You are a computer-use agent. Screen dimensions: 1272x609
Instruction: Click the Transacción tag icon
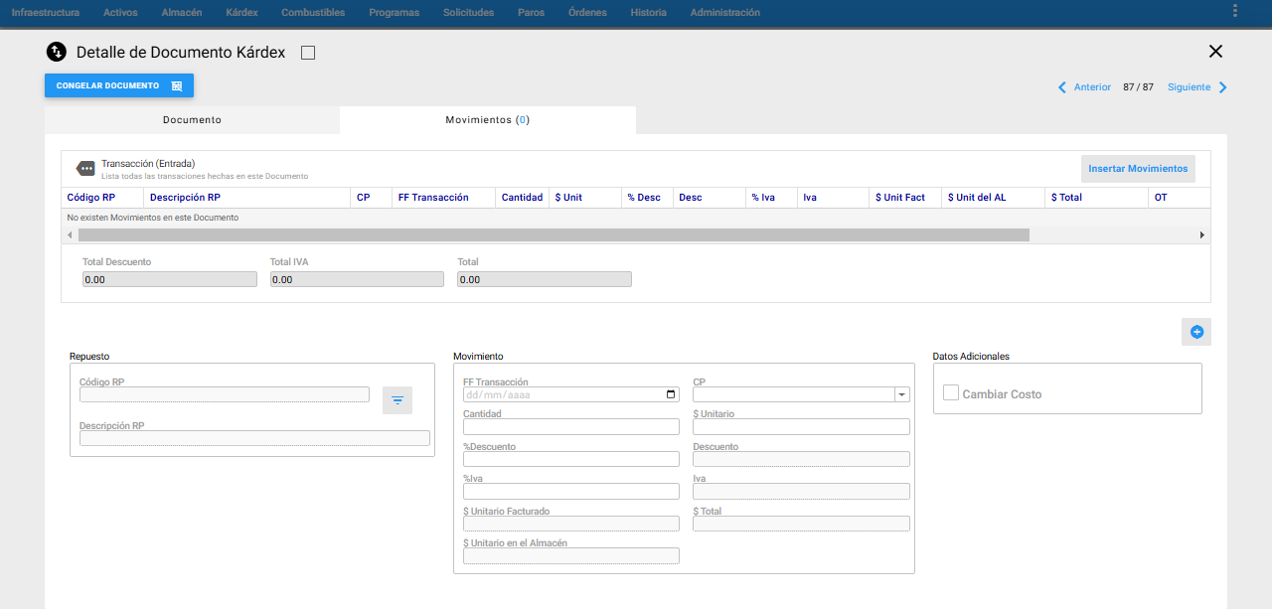[x=86, y=169]
